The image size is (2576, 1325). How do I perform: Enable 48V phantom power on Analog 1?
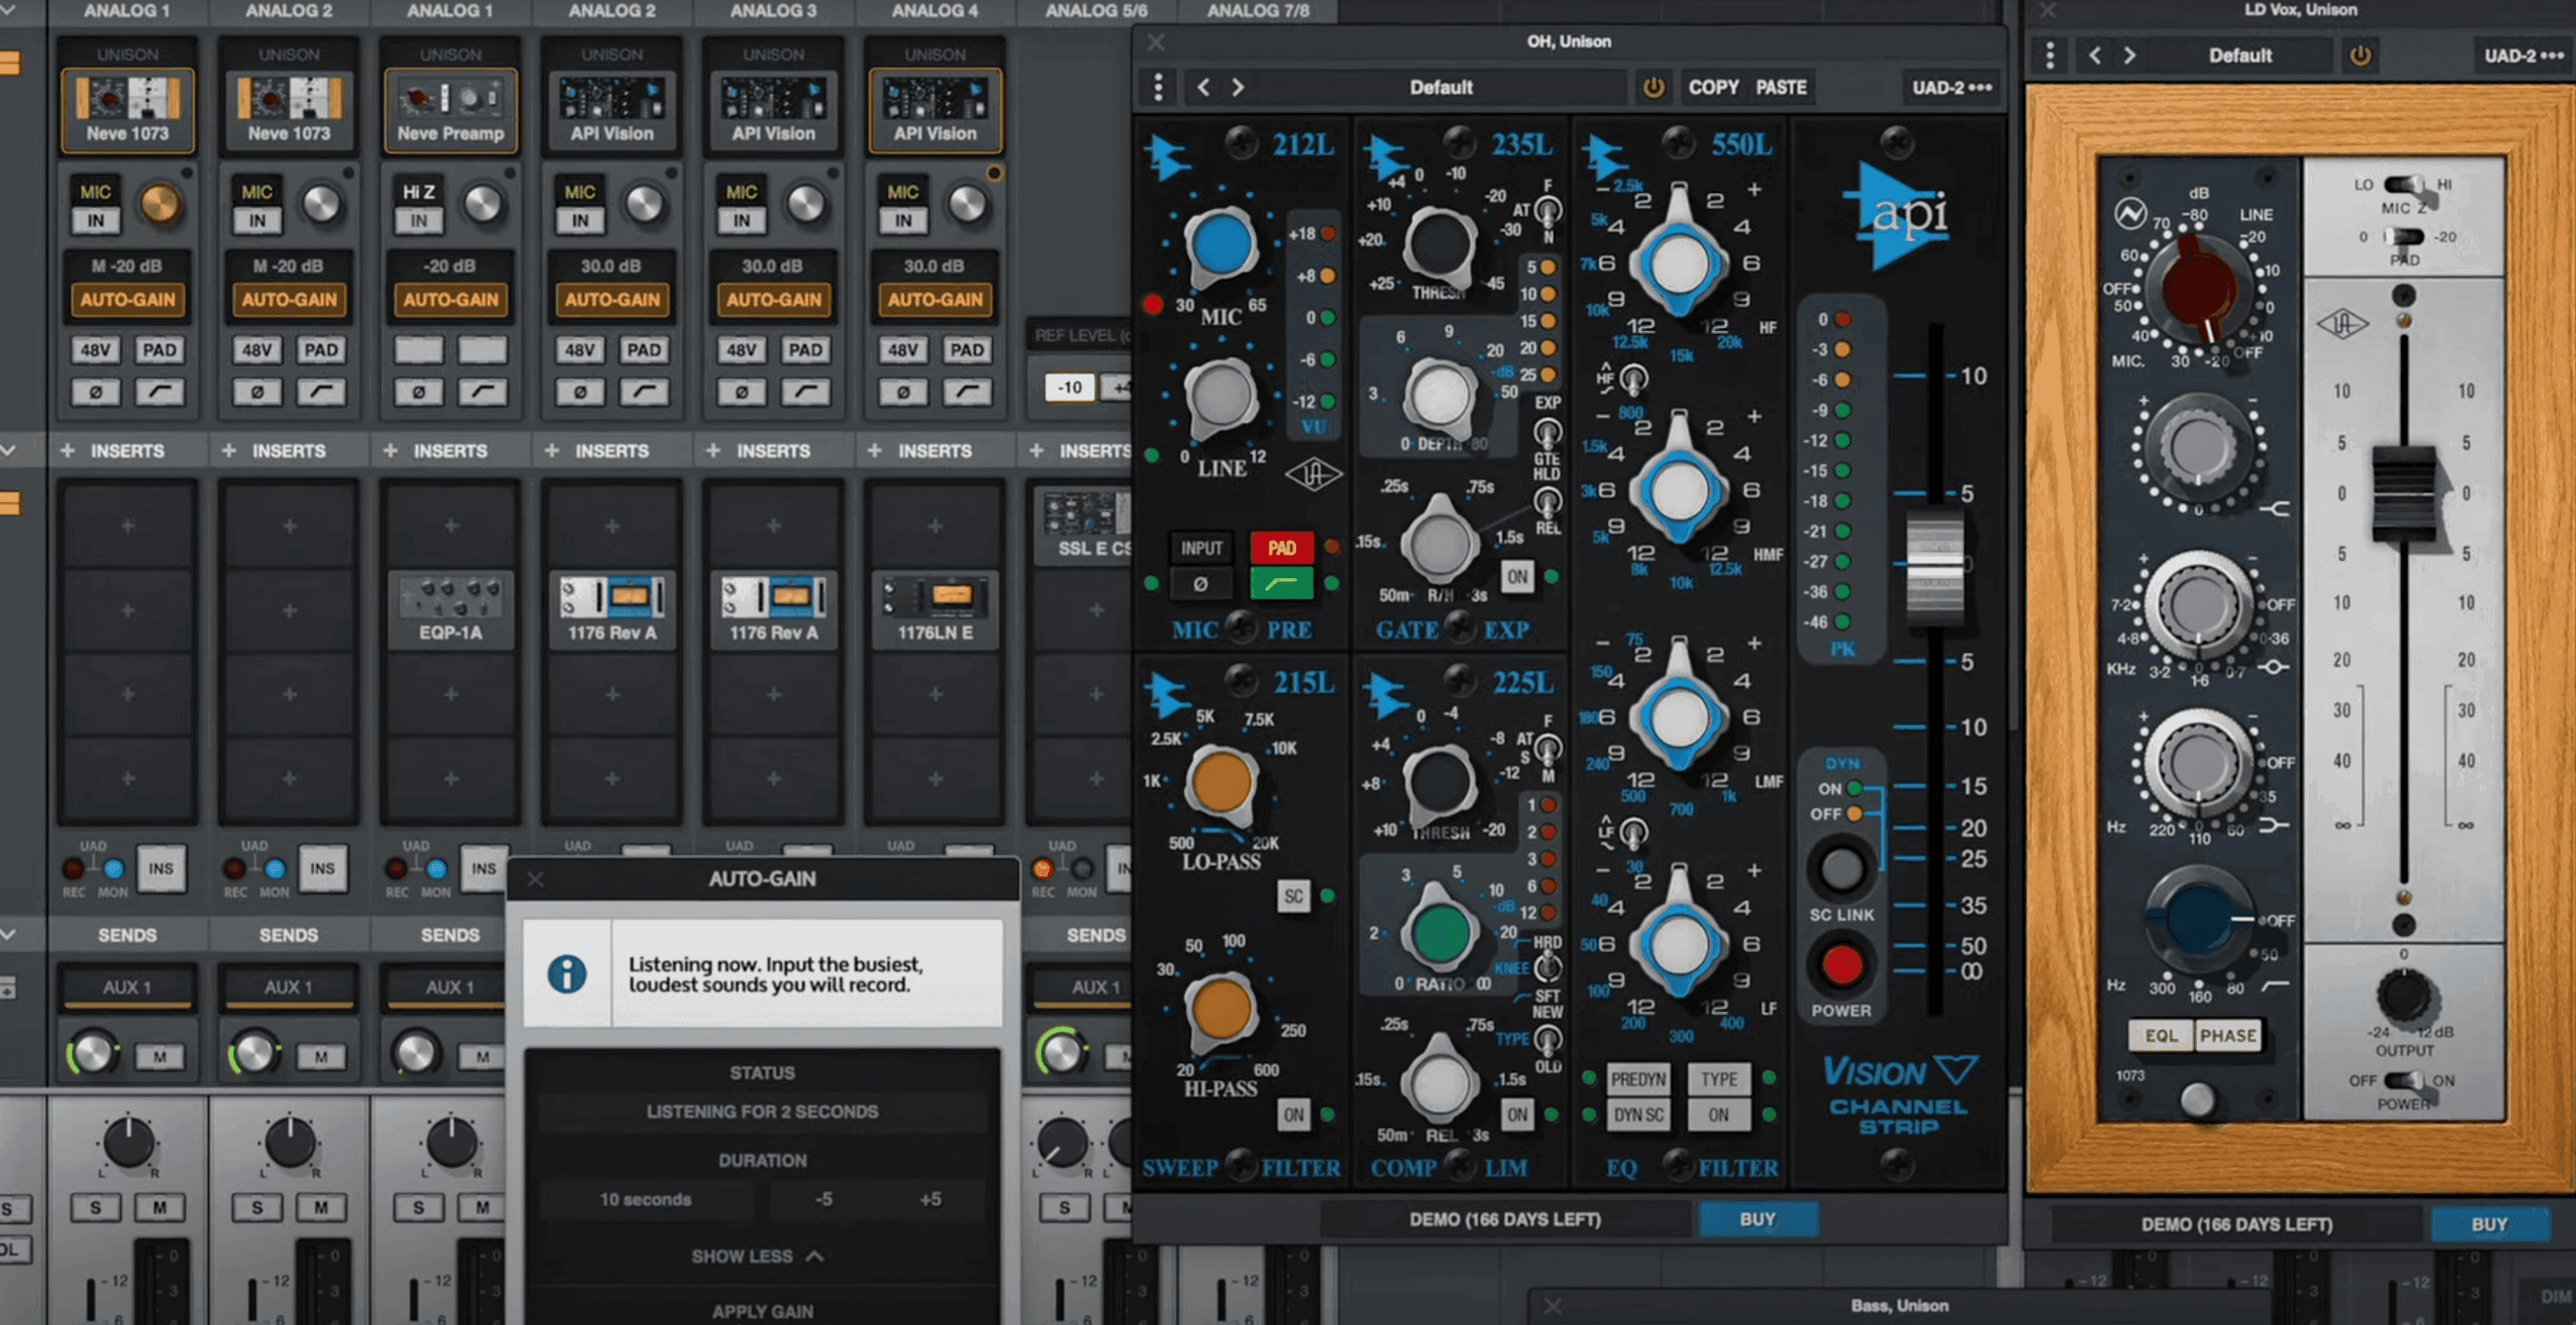pos(95,350)
